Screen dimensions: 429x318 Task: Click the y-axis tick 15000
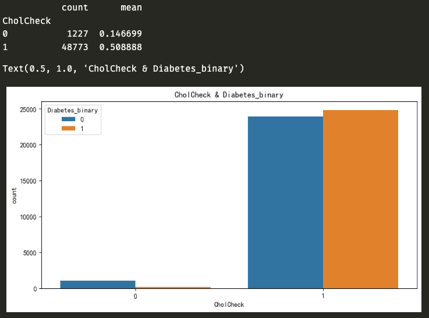coord(28,181)
